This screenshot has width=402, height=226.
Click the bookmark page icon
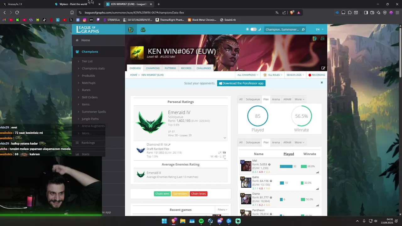point(72,13)
